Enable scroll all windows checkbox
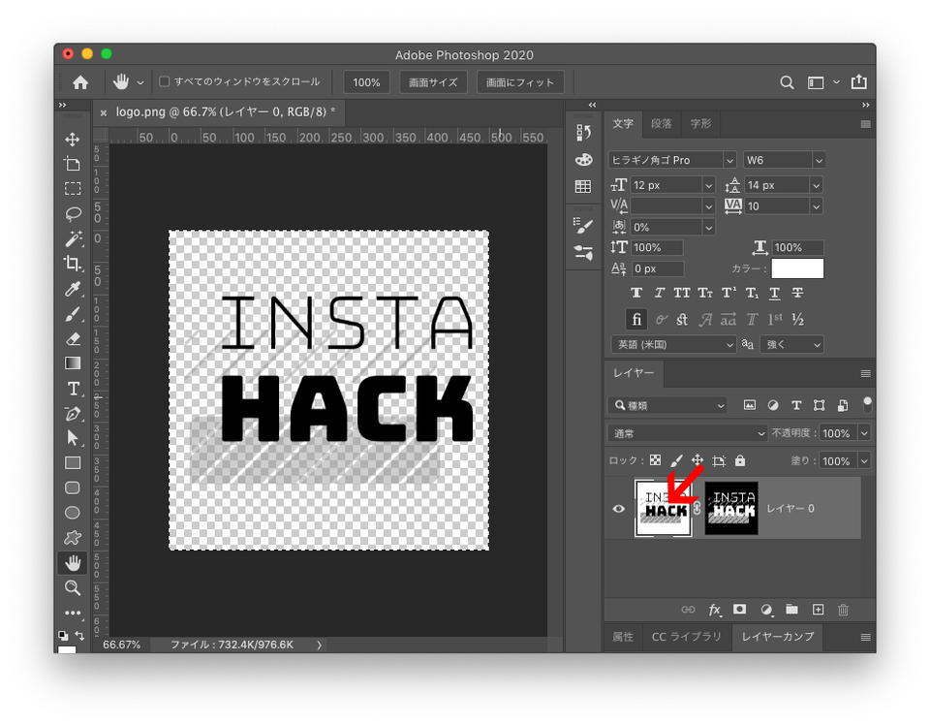Viewport: 930px width, 724px height. pyautogui.click(x=165, y=81)
